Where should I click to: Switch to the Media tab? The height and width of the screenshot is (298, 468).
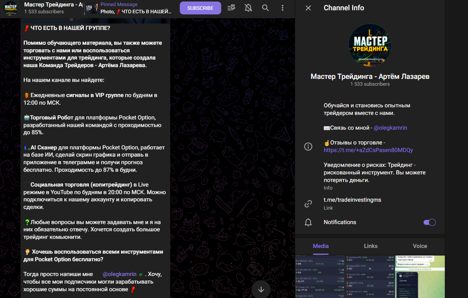(321, 246)
